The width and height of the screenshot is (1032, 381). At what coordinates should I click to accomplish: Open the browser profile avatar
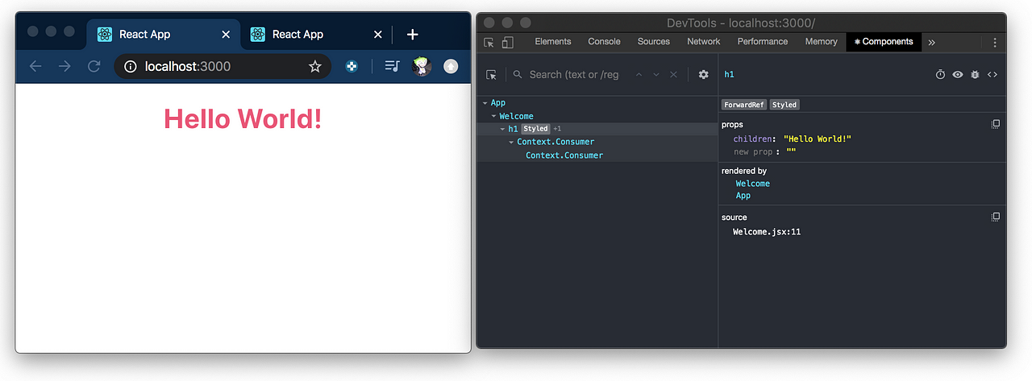click(x=422, y=67)
